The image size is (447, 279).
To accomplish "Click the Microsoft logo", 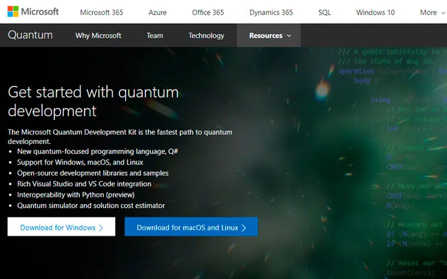I will [x=33, y=12].
